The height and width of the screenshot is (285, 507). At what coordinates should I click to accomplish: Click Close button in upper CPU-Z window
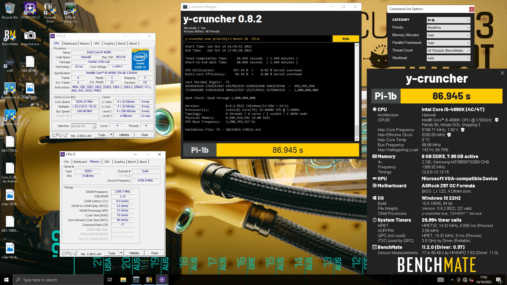click(144, 135)
